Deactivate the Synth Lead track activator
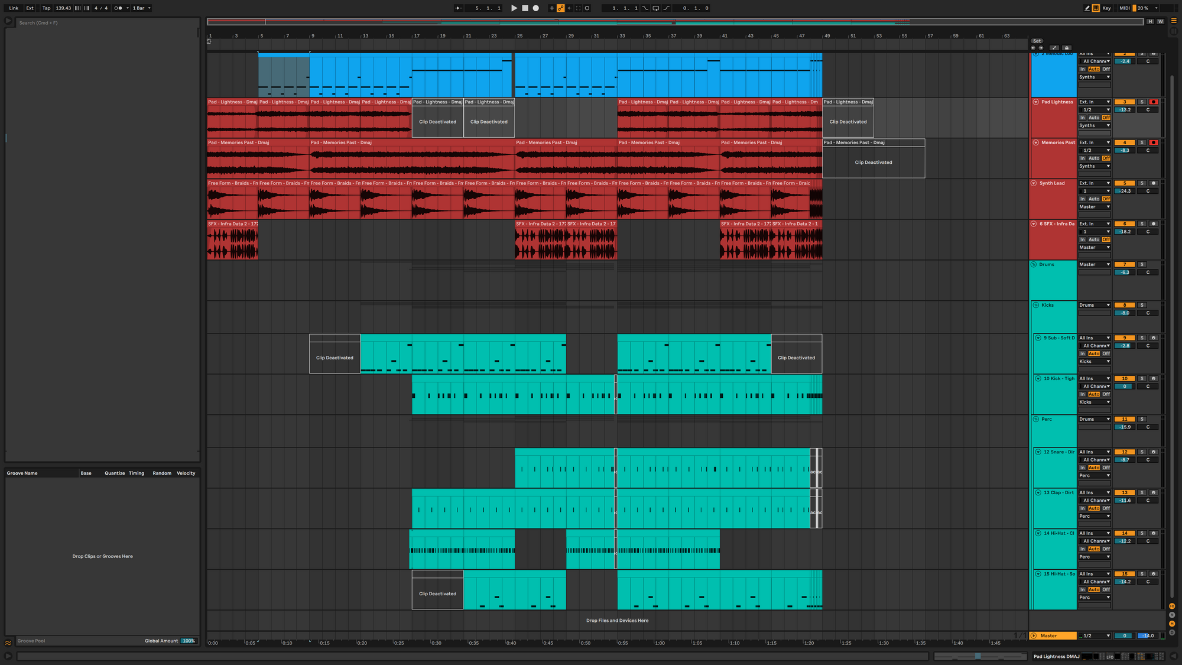Viewport: 1182px width, 665px height. point(1125,183)
